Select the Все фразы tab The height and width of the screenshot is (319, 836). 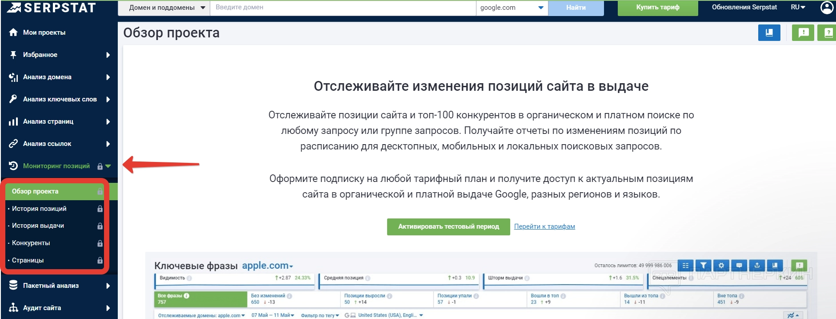(x=200, y=299)
